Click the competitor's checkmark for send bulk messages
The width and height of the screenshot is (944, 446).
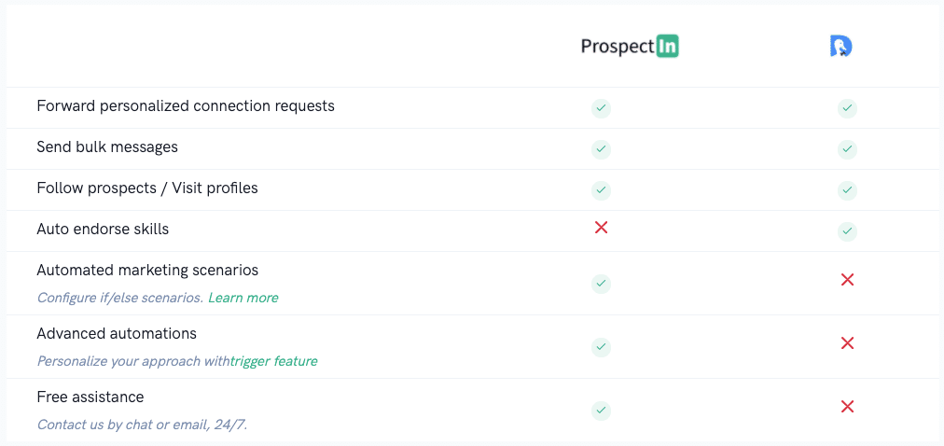click(847, 149)
